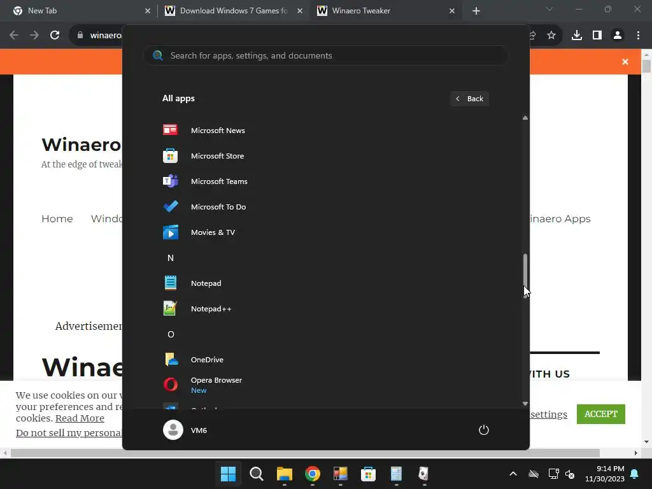Viewport: 652px width, 489px height.
Task: Reload the page in Chrome
Action: click(x=55, y=35)
